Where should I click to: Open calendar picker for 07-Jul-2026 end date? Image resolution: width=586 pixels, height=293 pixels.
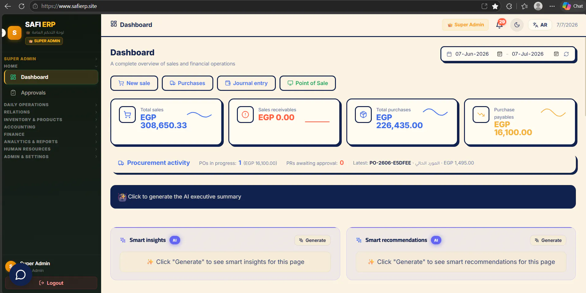pyautogui.click(x=556, y=54)
